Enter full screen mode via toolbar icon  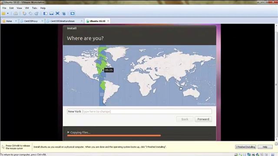pos(57,13)
